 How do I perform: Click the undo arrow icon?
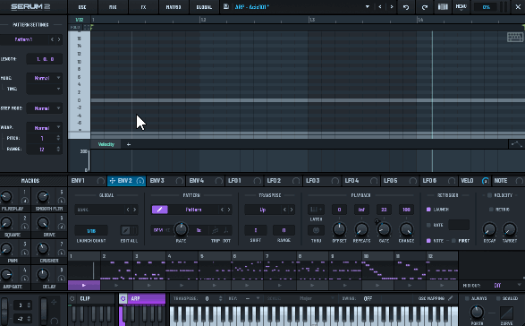pyautogui.click(x=406, y=7)
